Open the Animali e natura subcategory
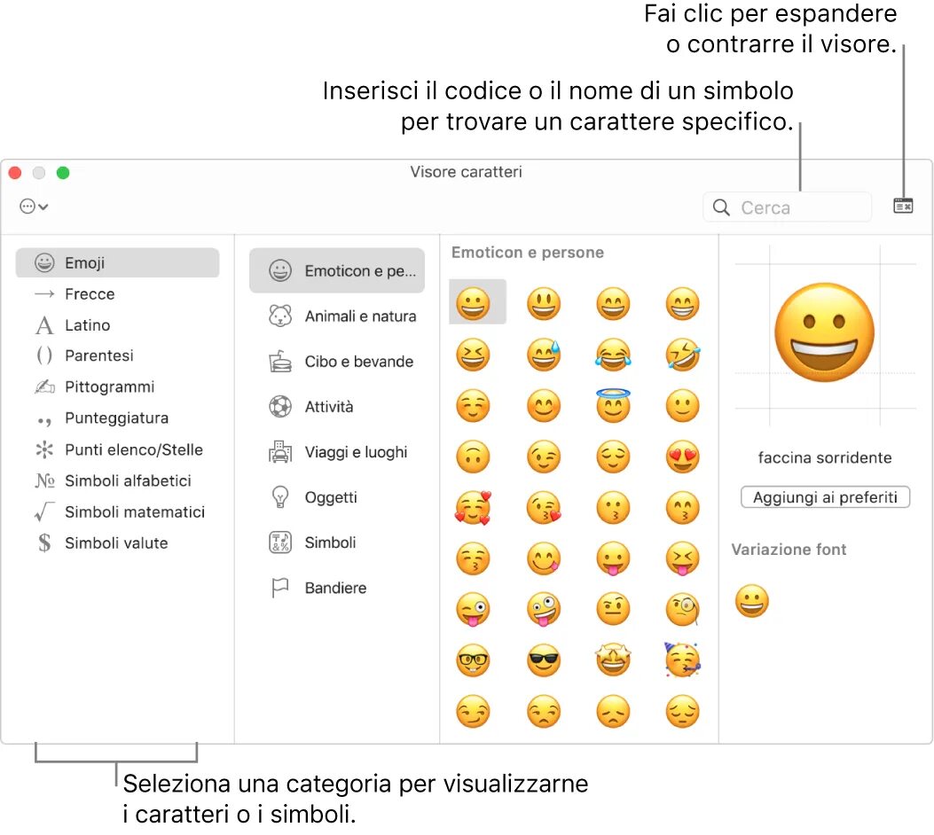Image resolution: width=934 pixels, height=835 pixels. (336, 316)
